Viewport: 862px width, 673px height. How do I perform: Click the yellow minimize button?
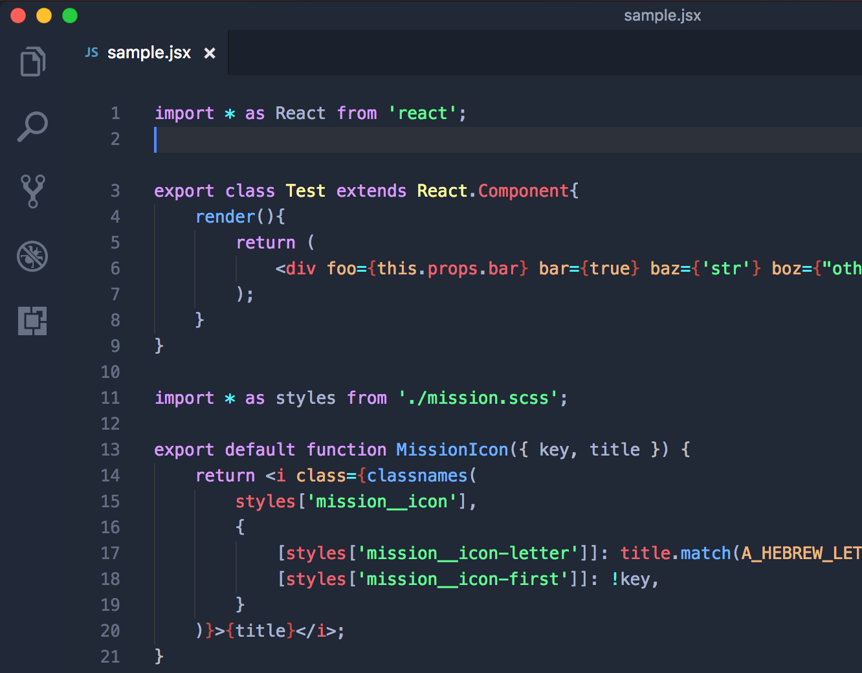(43, 15)
